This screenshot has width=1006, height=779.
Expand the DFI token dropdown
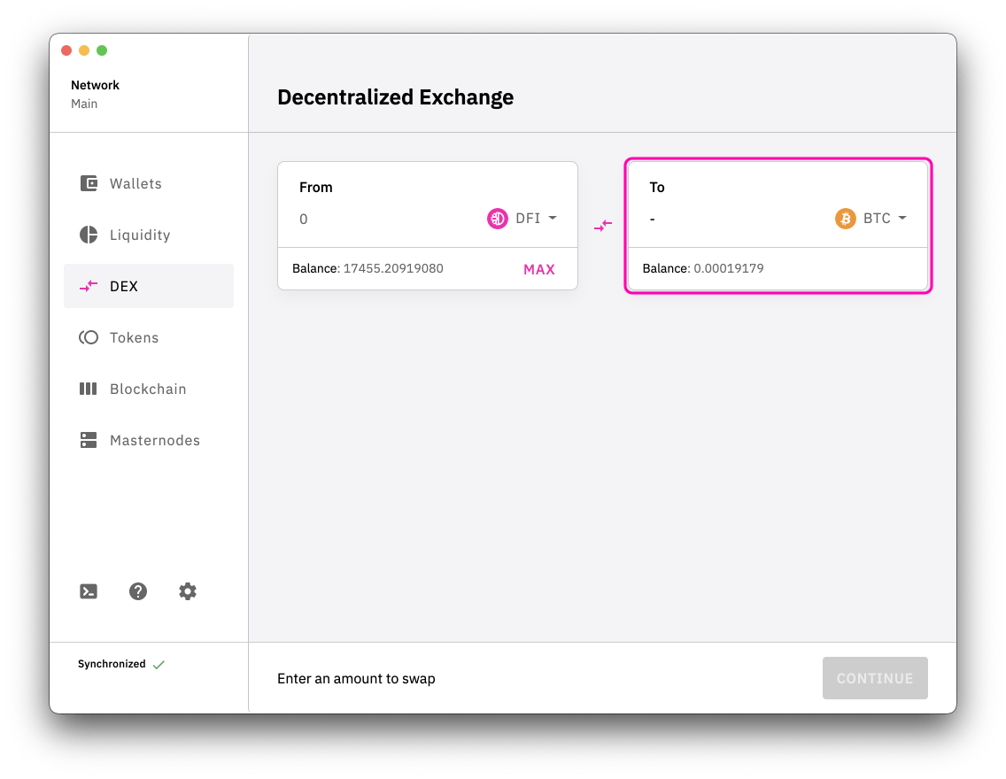(x=552, y=219)
